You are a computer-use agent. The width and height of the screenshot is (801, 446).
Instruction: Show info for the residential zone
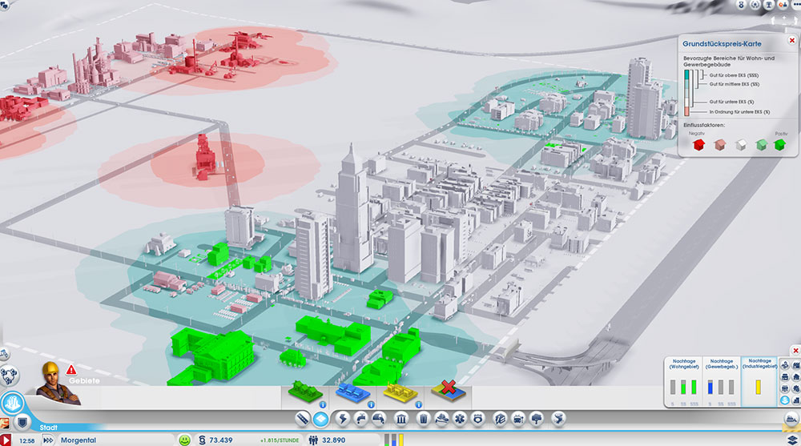(x=323, y=404)
